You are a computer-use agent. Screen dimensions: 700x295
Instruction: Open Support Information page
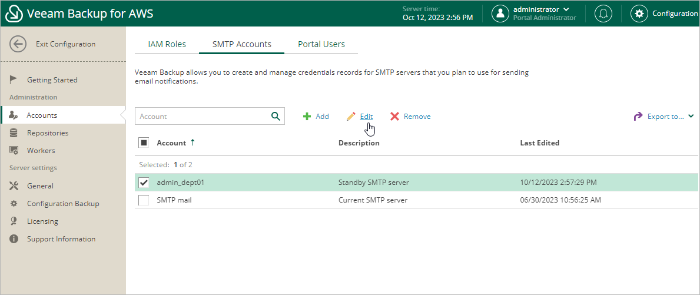click(x=61, y=239)
